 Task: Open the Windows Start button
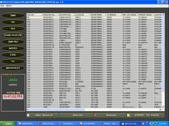coord(8,124)
